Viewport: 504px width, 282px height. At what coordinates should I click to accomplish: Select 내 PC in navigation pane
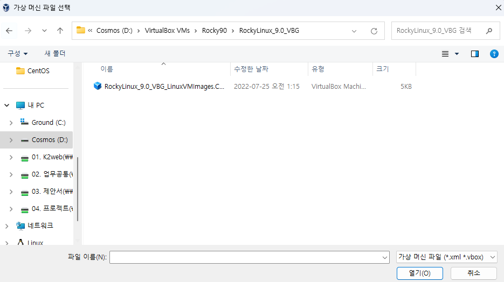(x=36, y=105)
